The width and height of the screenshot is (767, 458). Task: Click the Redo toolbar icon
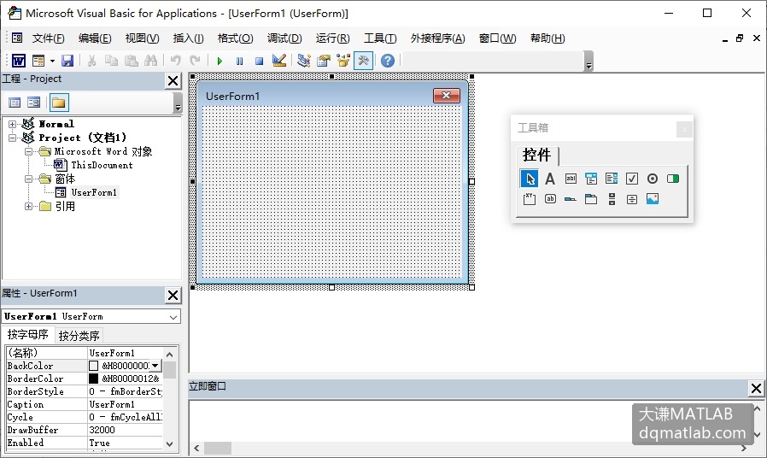pos(196,61)
